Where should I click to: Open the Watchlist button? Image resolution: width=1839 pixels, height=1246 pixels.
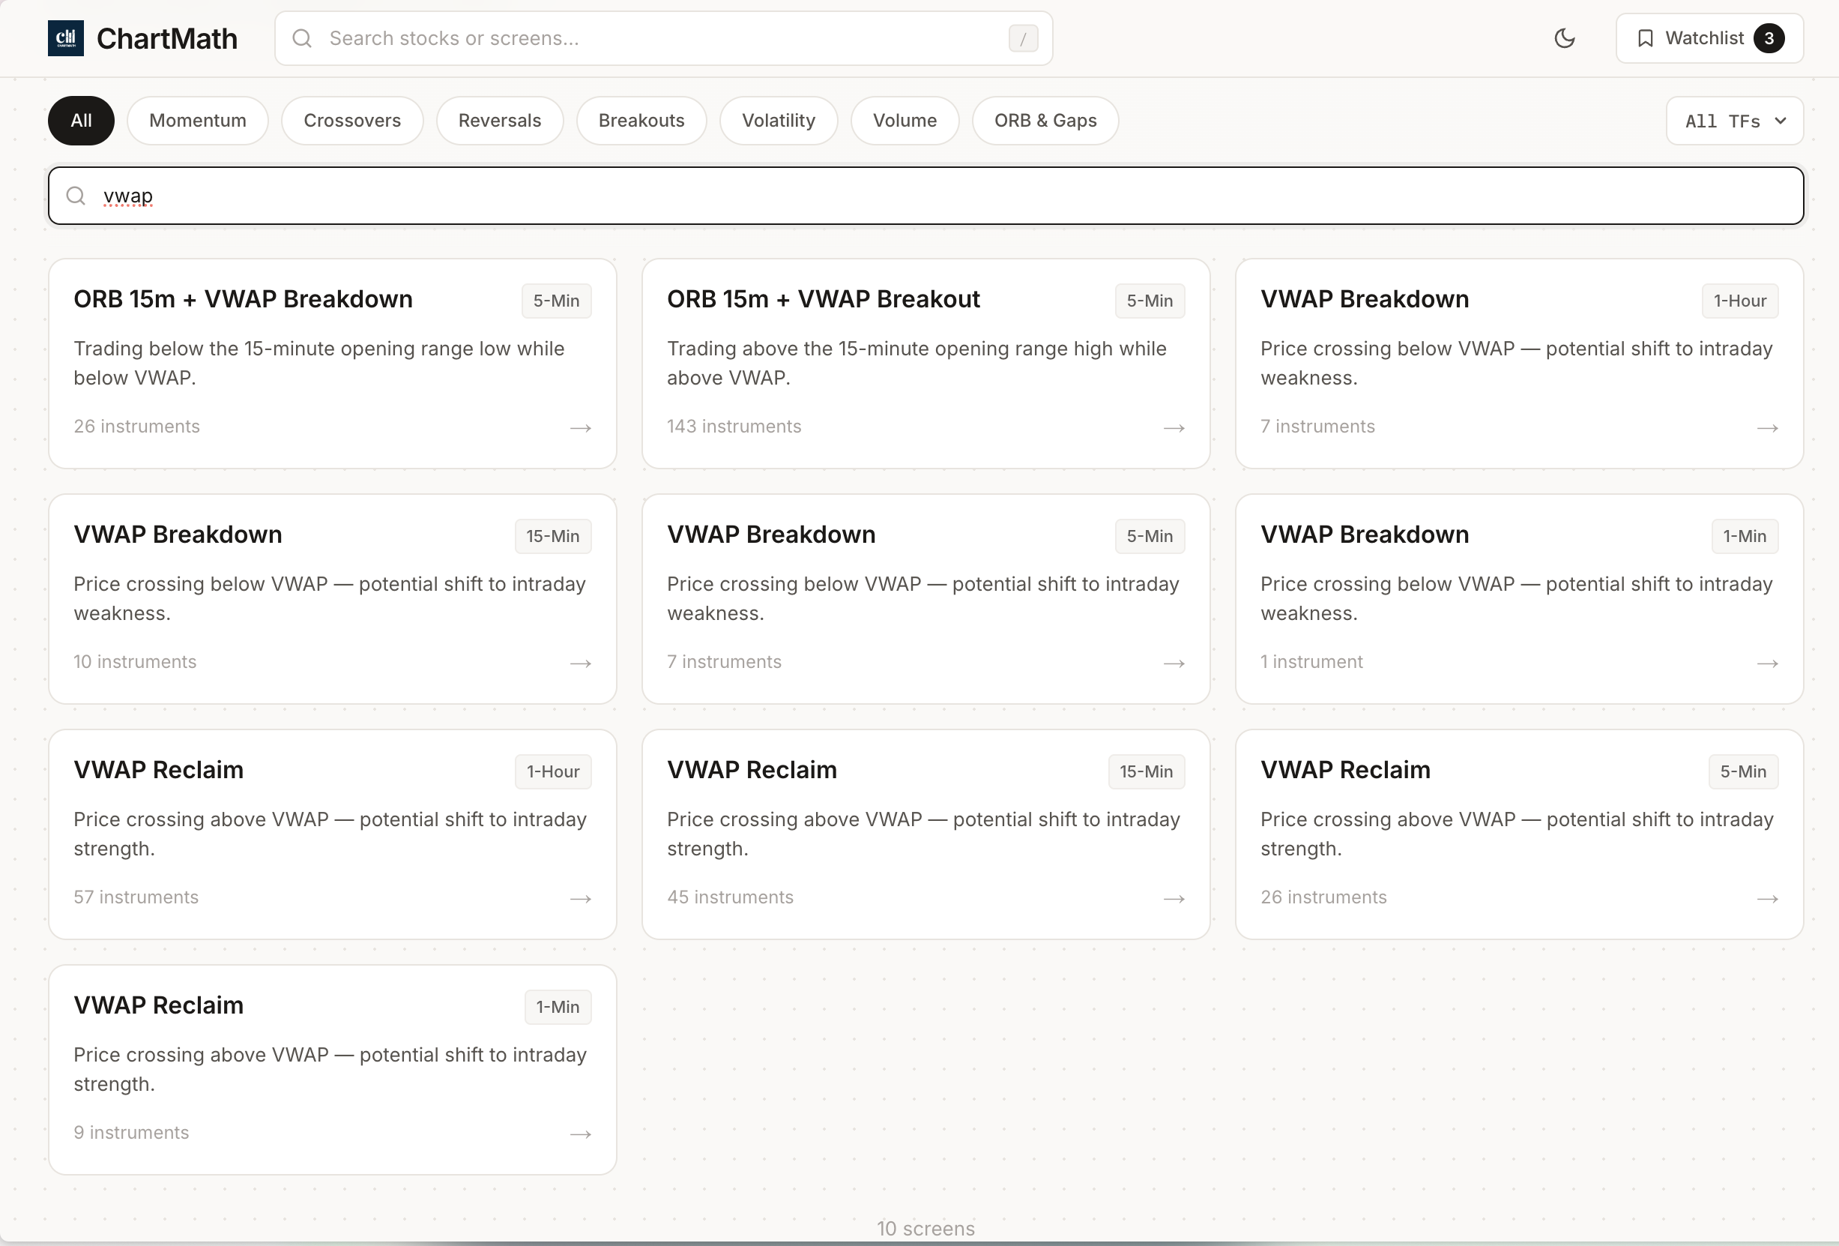[x=1709, y=38]
